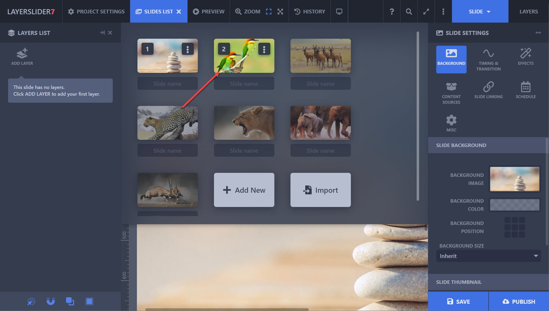Image resolution: width=549 pixels, height=311 pixels.
Task: Toggle zoom fit-to-screen brackets icon
Action: coord(268,12)
